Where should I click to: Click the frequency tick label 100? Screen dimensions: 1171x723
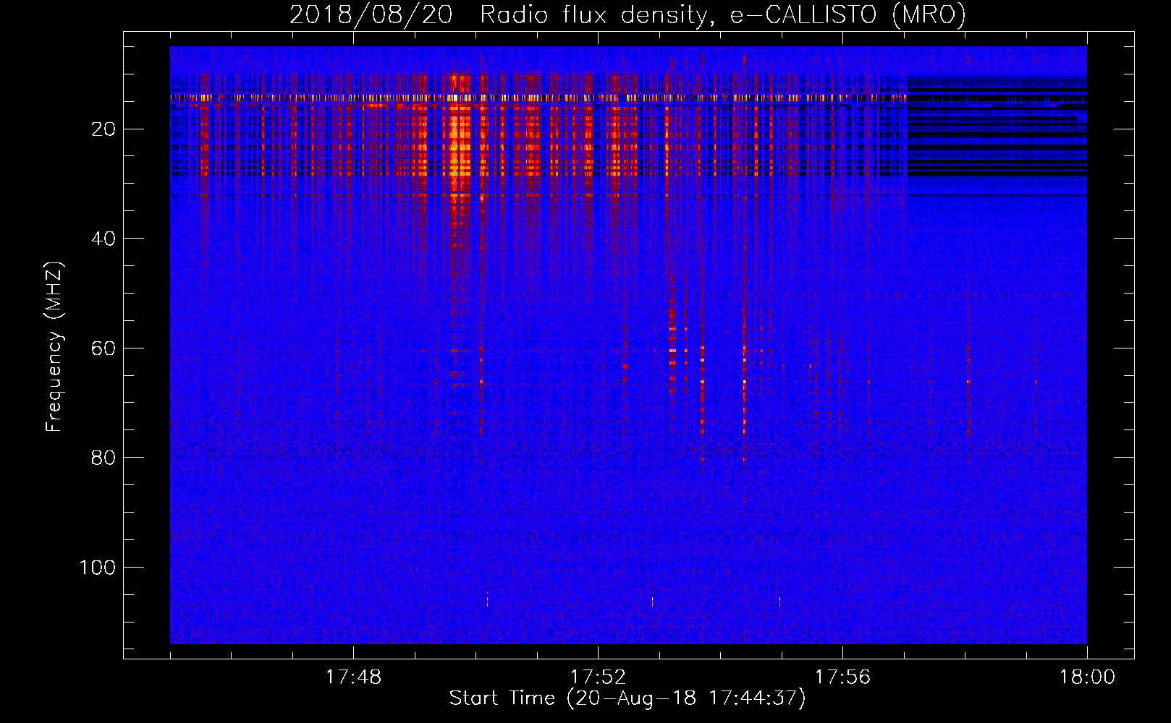pyautogui.click(x=98, y=568)
